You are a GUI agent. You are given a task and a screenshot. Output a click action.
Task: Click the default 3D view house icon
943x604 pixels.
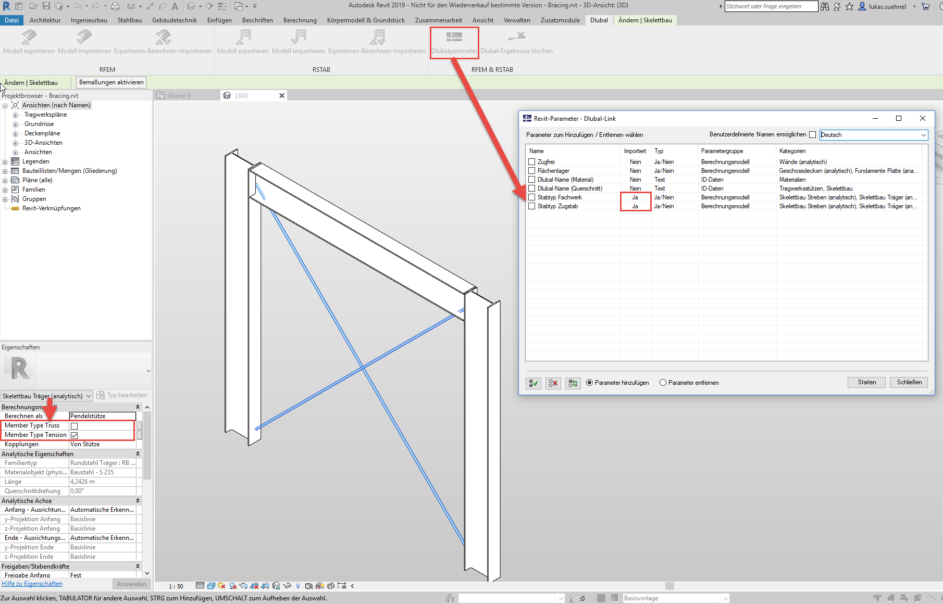(191, 6)
